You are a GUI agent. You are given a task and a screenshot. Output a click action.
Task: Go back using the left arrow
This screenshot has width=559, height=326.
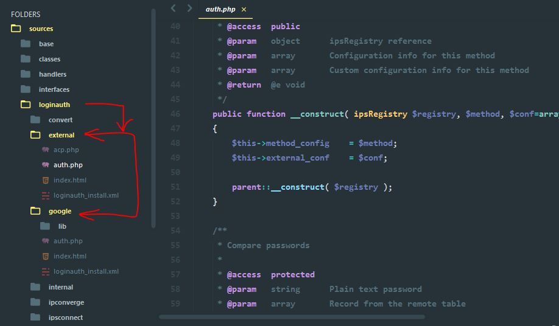174,9
